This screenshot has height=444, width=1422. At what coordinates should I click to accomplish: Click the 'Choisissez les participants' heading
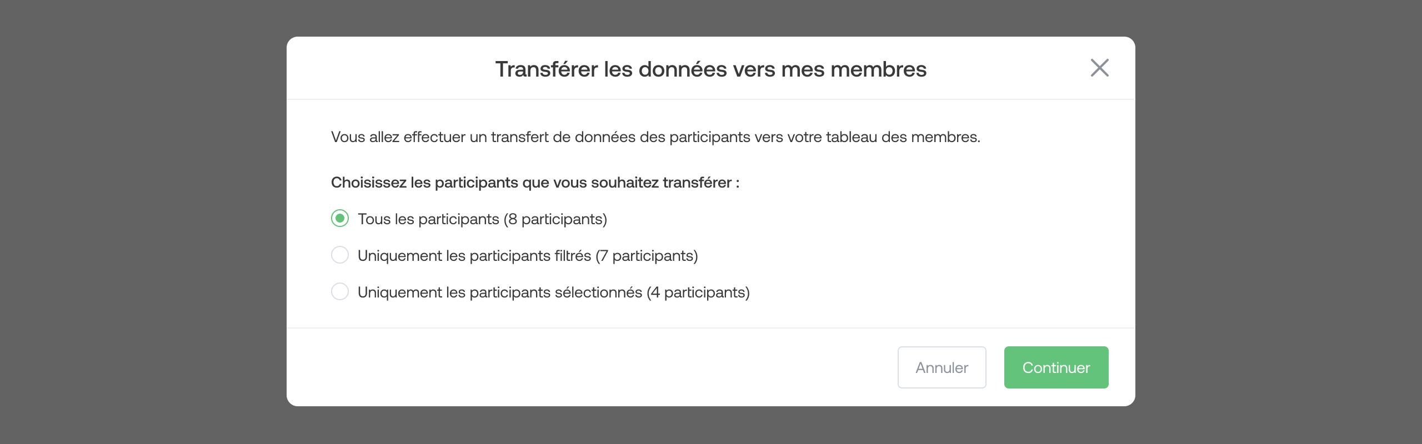tap(535, 183)
